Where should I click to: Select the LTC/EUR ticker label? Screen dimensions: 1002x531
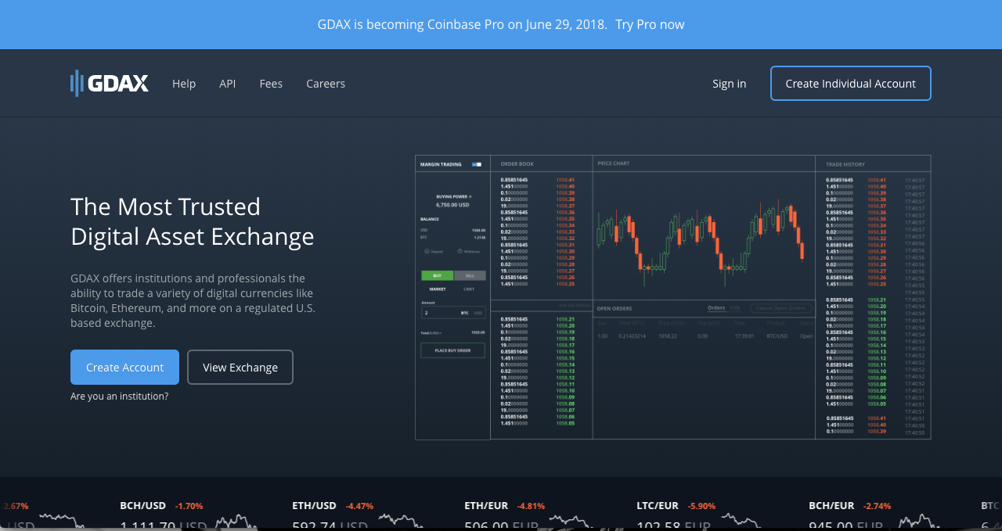pos(658,506)
